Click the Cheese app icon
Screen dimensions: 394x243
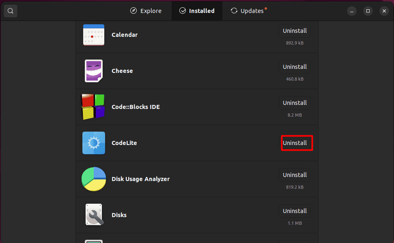pyautogui.click(x=94, y=71)
